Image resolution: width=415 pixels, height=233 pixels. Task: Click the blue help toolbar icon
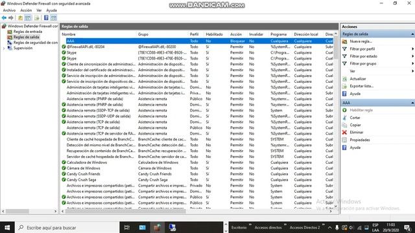click(46, 17)
